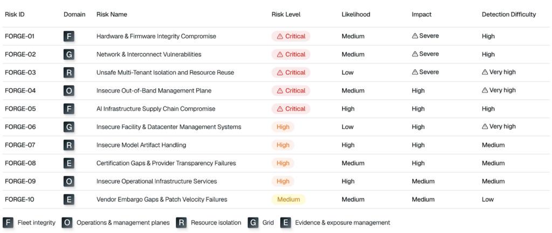Viewport: 552px width, 233px height.
Task: Open AI Infrastructure Supply Chain Compromise risk
Action: pyautogui.click(x=156, y=109)
